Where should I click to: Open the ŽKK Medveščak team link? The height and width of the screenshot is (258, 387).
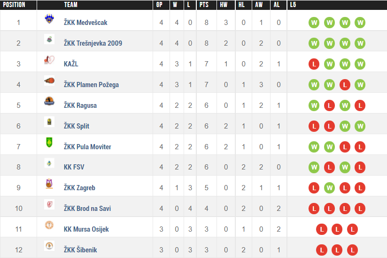pos(86,23)
